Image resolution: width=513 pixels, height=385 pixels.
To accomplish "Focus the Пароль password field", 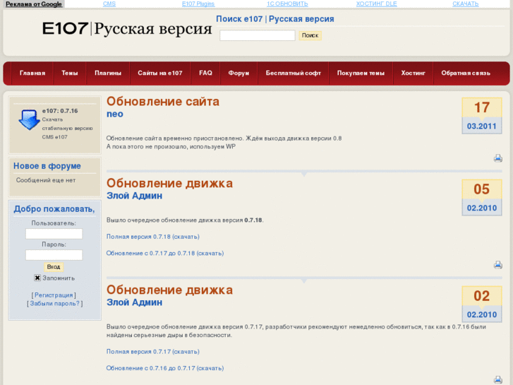I will 54,255.
